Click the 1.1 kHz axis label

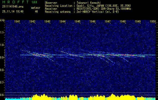click(x=2, y=32)
